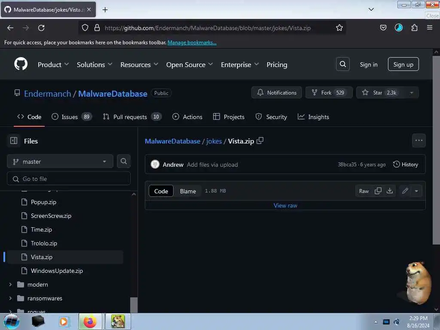440x330 pixels.
Task: Expand the Star lists dropdown arrow
Action: tap(411, 93)
